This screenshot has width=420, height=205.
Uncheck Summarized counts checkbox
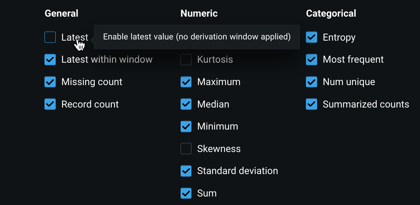[x=312, y=104]
